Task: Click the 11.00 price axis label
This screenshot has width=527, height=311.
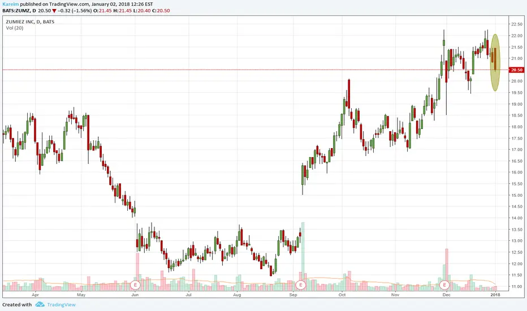Action: click(x=517, y=287)
